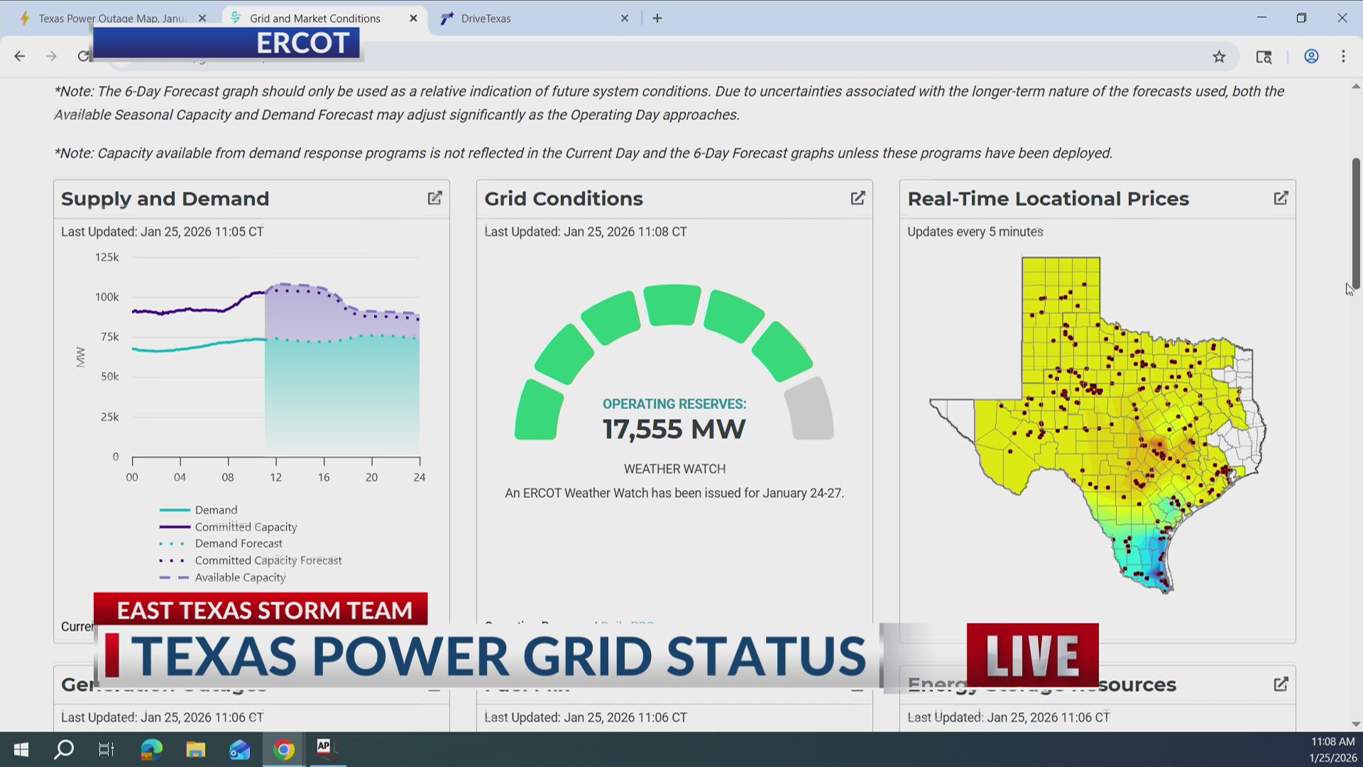
Task: Open Energy Storage Resources in new window
Action: tap(1281, 684)
